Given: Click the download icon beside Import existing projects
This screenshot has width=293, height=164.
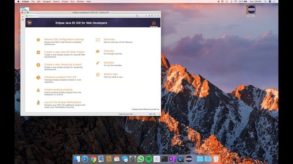Looking at the screenshot, I should (38, 90).
